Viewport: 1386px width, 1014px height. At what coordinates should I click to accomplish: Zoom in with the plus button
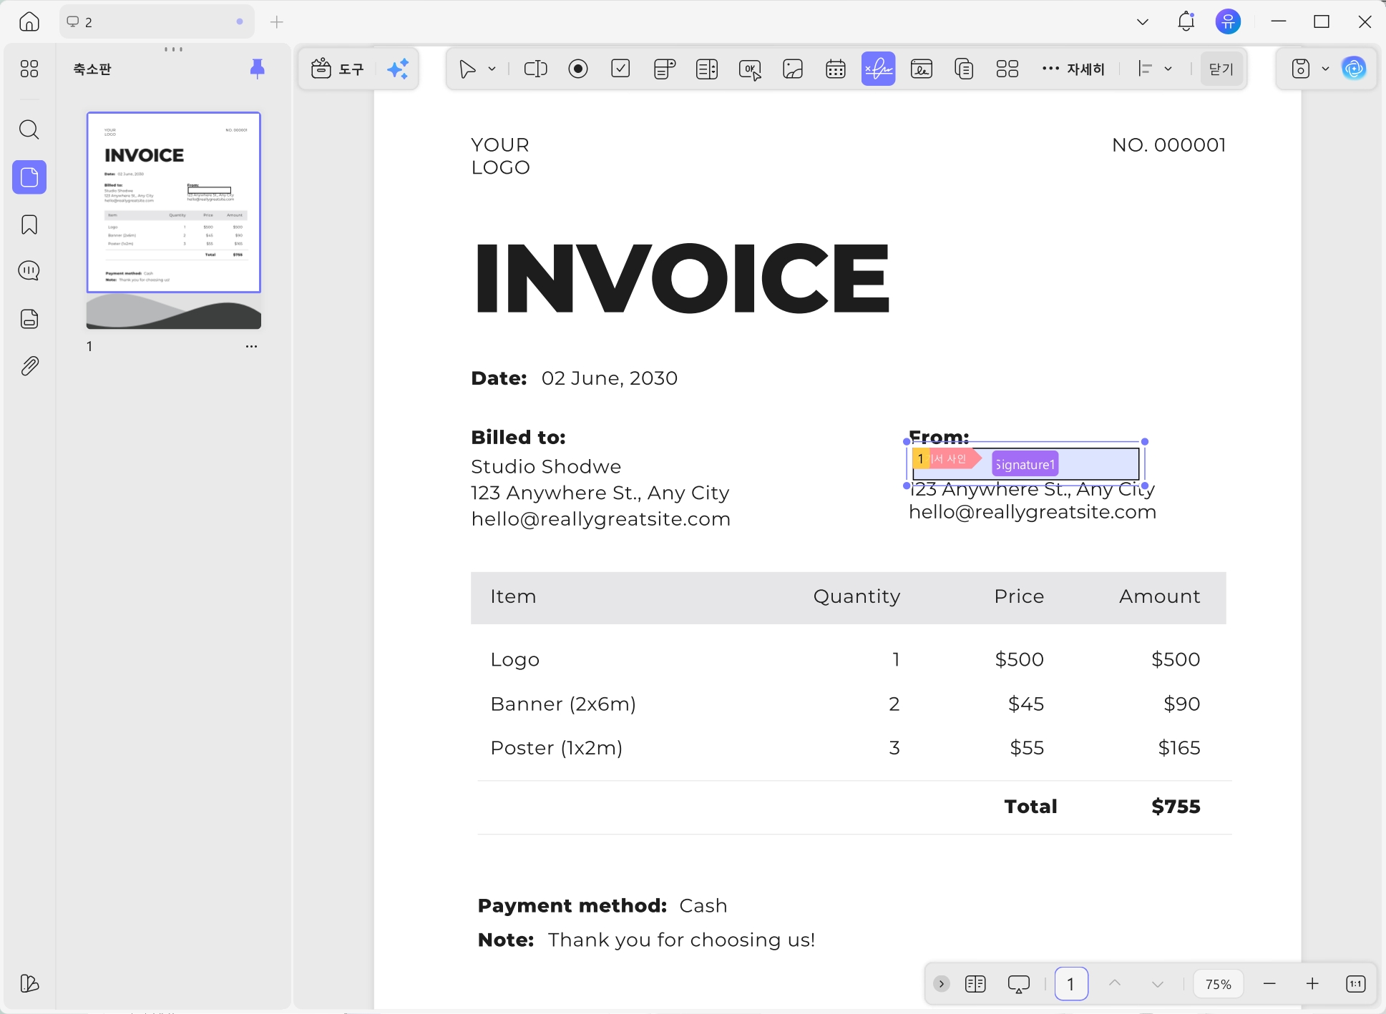click(1312, 984)
